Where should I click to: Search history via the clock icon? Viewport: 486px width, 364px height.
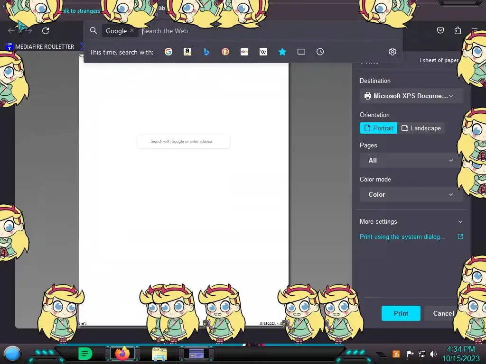coord(320,52)
